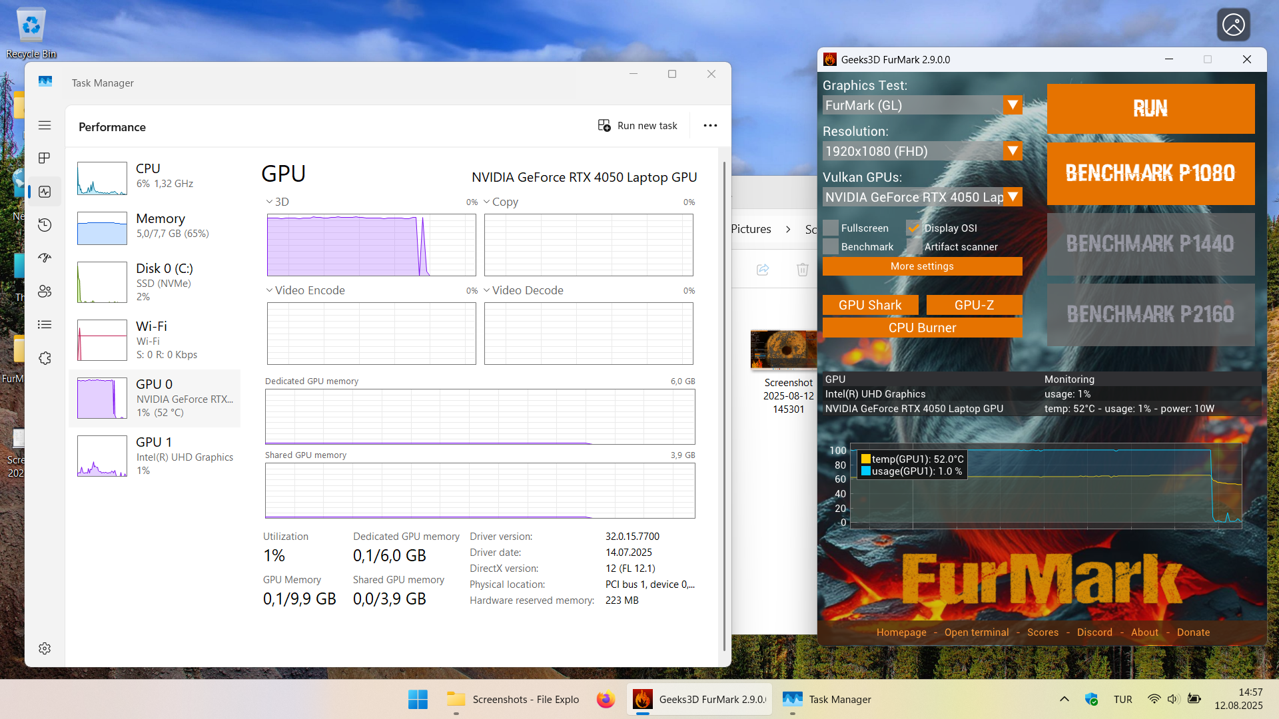Open the Processes page icon in sidebar
The image size is (1279, 719).
click(45, 158)
